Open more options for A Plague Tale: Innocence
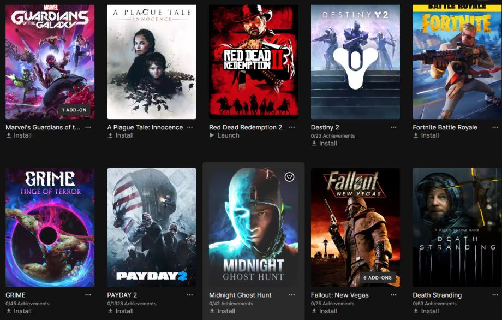502x320 pixels. [190, 127]
